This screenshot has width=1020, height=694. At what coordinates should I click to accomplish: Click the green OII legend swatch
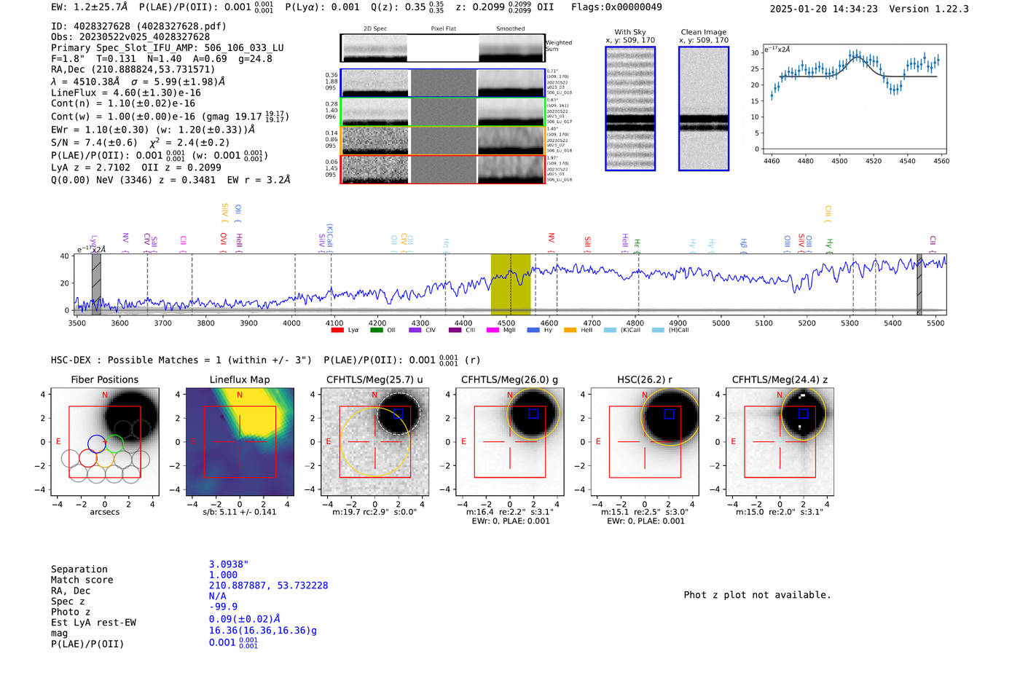376,330
